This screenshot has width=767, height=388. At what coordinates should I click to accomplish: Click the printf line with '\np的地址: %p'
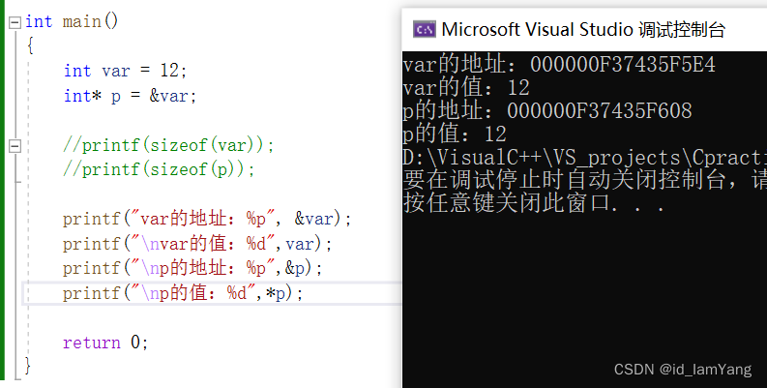click(x=192, y=268)
